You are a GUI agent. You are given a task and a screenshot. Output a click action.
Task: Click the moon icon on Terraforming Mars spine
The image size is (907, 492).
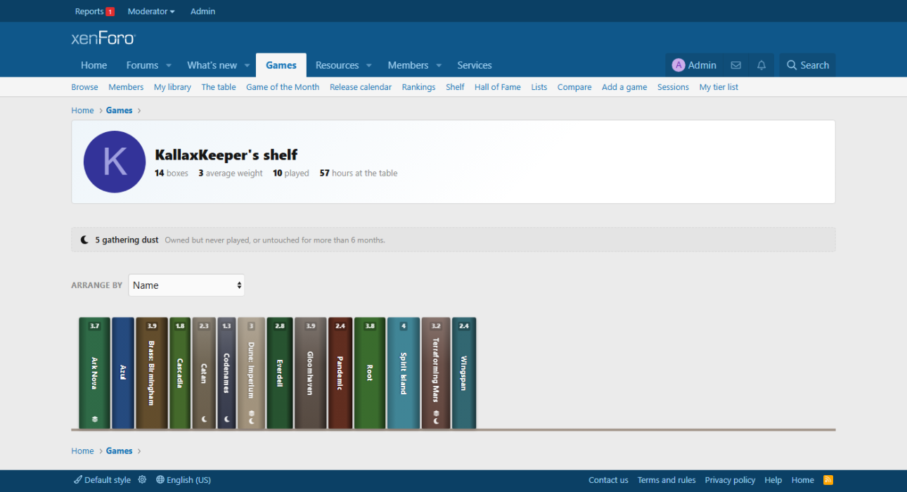(x=436, y=421)
